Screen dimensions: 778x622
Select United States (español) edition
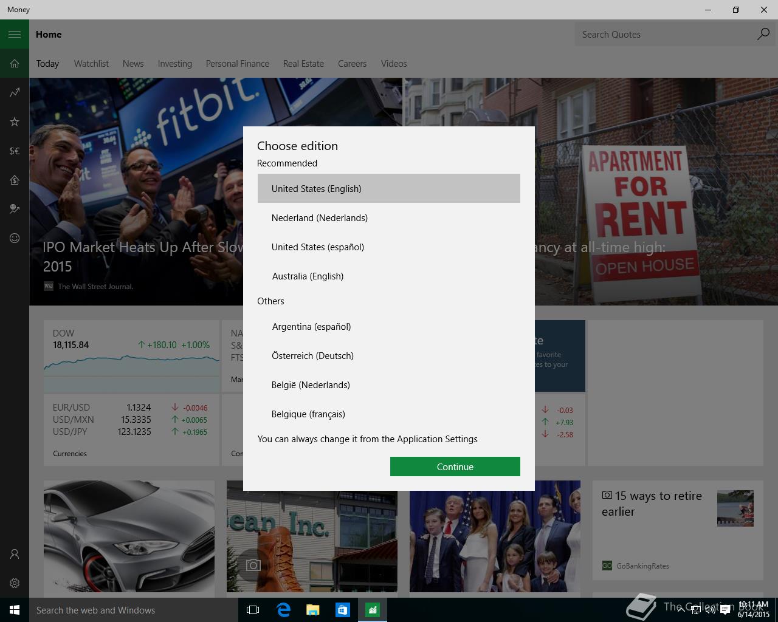pyautogui.click(x=389, y=247)
